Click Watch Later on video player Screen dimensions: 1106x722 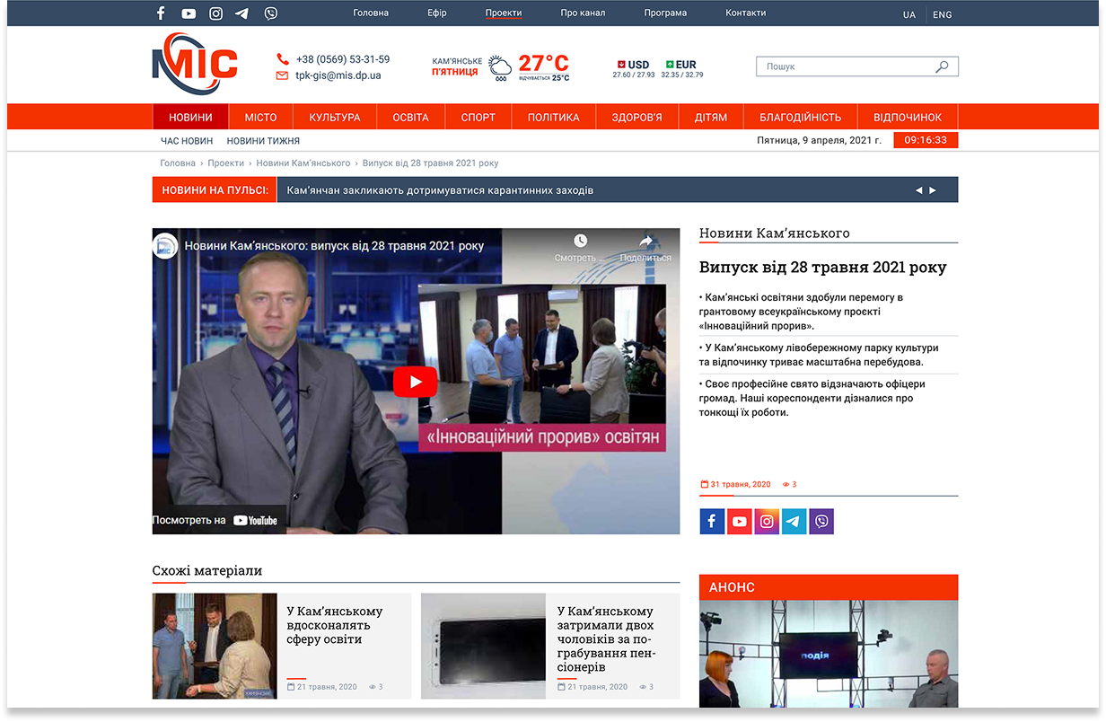(580, 247)
